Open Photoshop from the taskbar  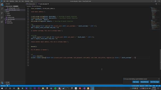tap(31, 88)
